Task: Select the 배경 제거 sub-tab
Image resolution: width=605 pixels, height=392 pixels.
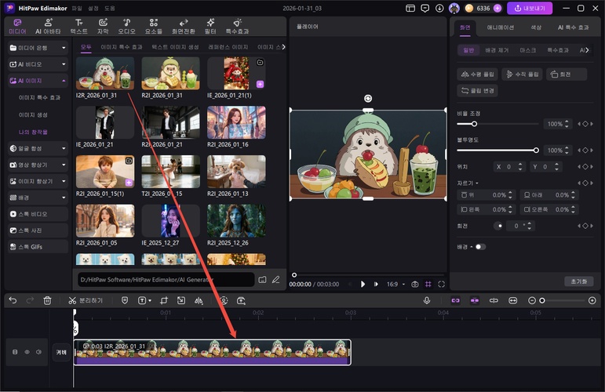Action: coord(495,49)
